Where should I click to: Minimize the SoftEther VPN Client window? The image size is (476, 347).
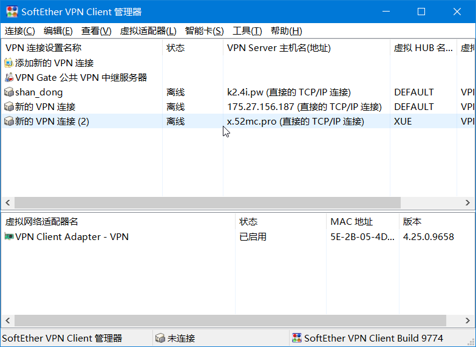(x=386, y=12)
